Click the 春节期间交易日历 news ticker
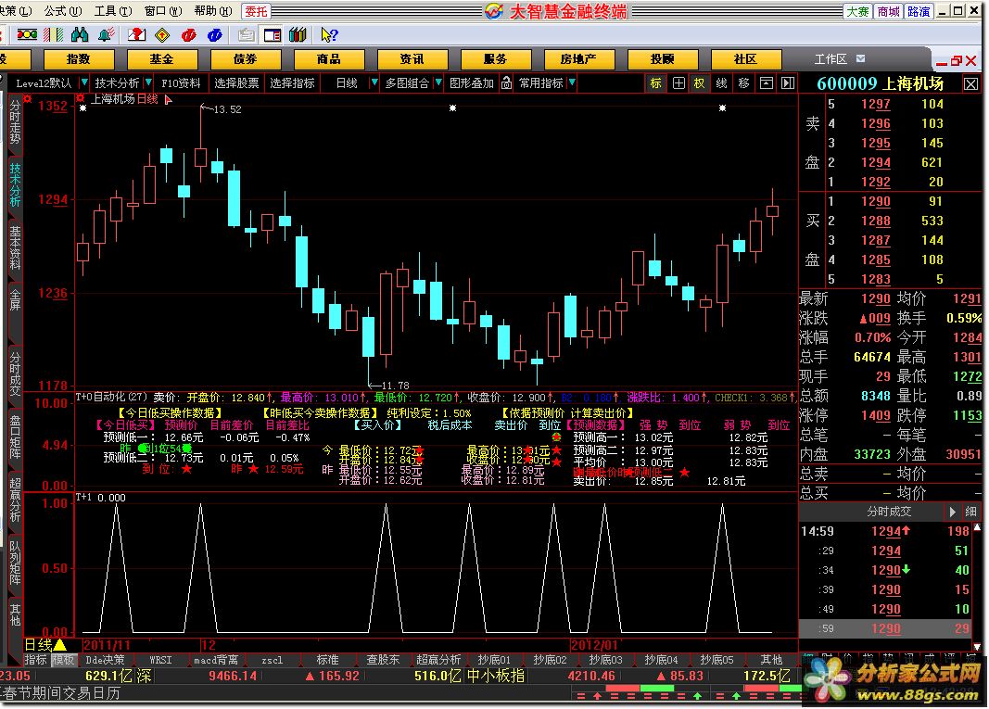 point(61,692)
